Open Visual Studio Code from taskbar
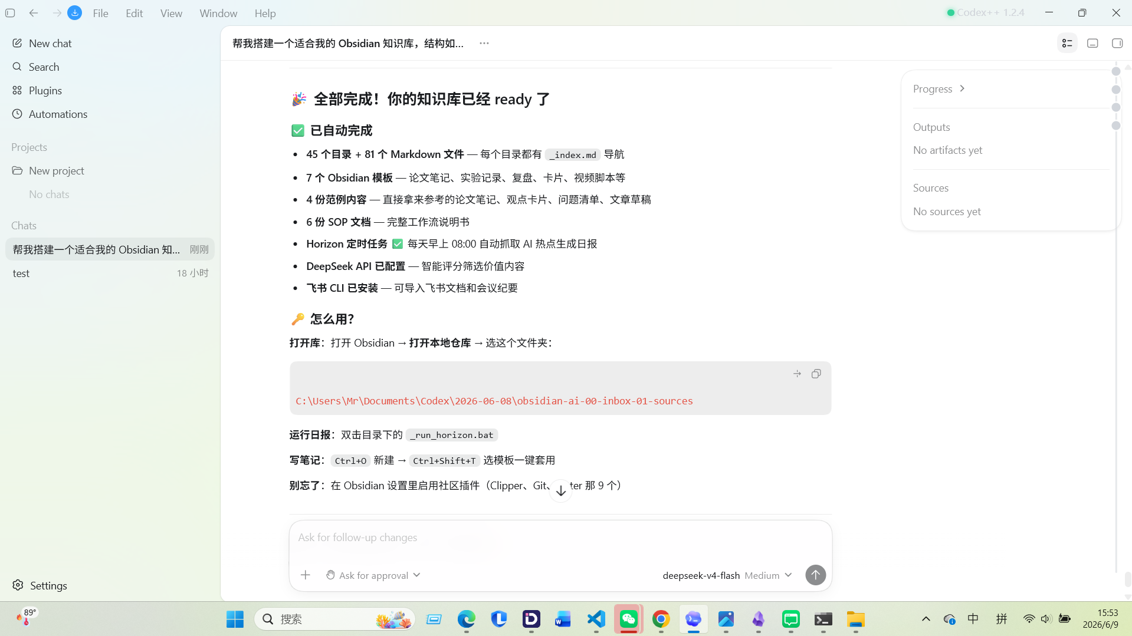Viewport: 1132px width, 636px height. click(x=596, y=619)
